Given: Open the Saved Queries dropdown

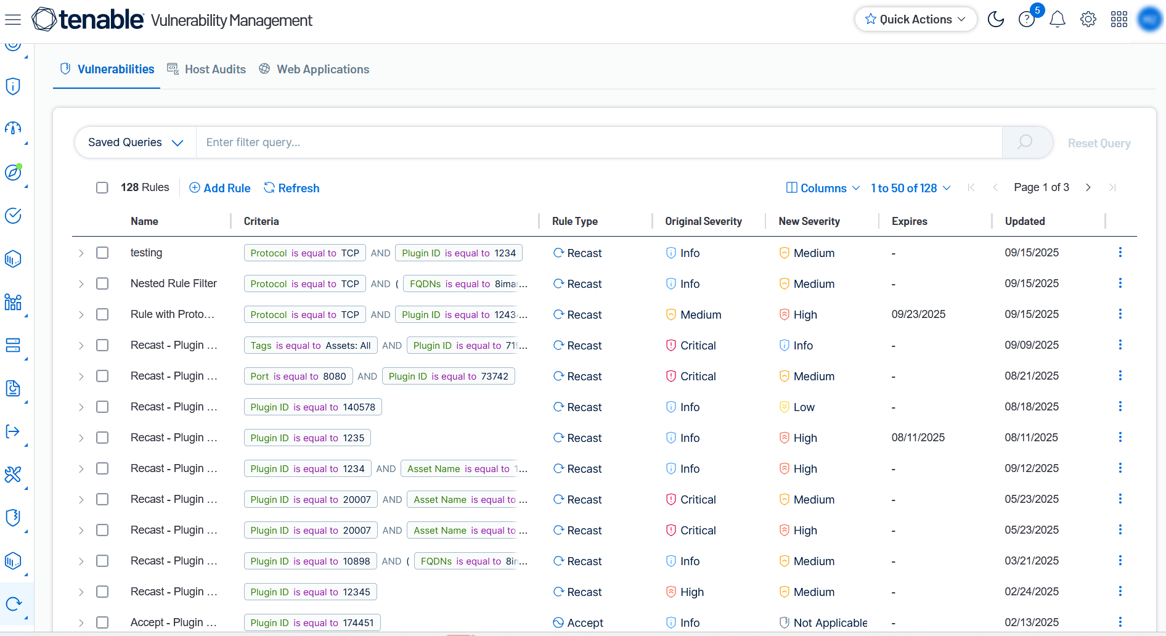Looking at the screenshot, I should point(136,142).
